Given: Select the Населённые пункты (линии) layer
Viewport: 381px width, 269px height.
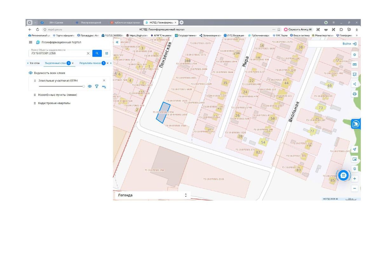Looking at the screenshot, I should click(58, 95).
